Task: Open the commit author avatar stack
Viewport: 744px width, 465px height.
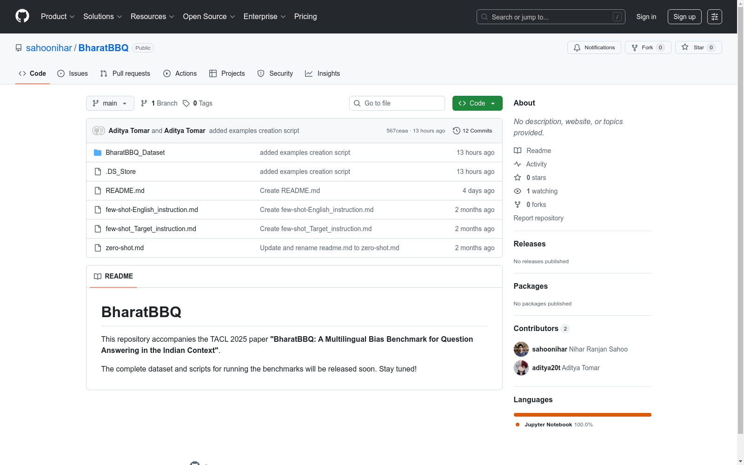Action: click(99, 131)
